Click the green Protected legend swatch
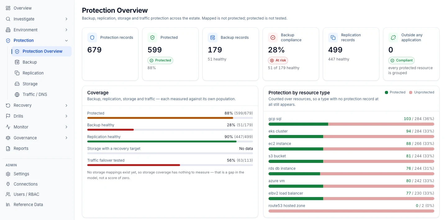Screen dimensions: 447x220 point(386,92)
